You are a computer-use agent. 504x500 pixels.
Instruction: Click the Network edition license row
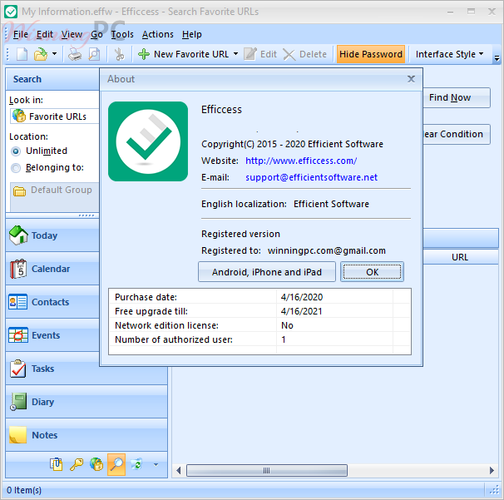(259, 325)
